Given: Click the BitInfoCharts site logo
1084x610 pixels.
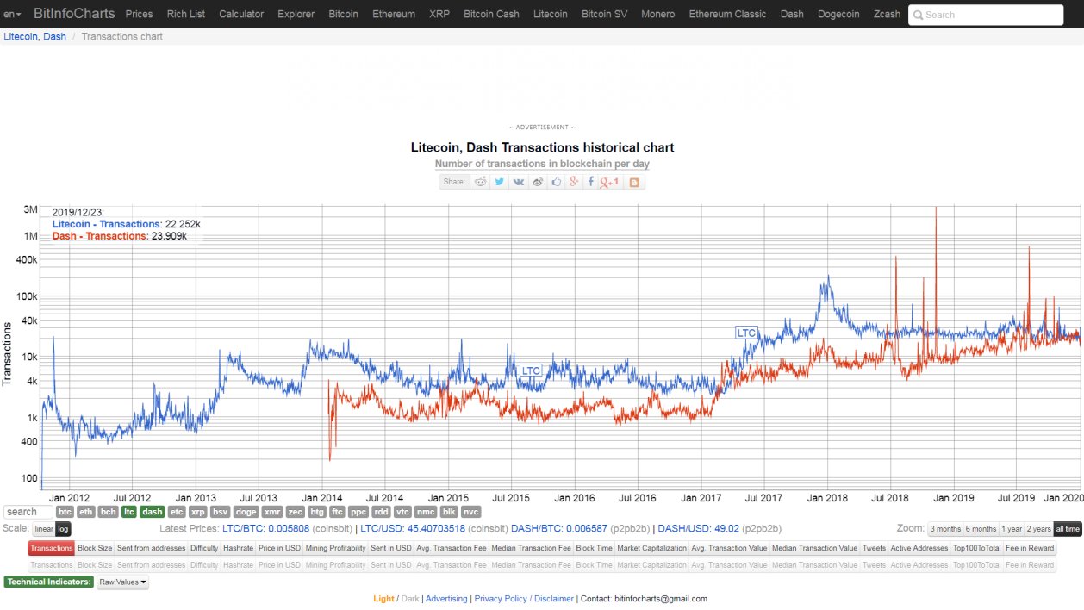Looking at the screenshot, I should [x=74, y=14].
